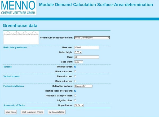Uncheck the Screens Thermal screen checkbox
The image size is (159, 117).
[75, 67]
